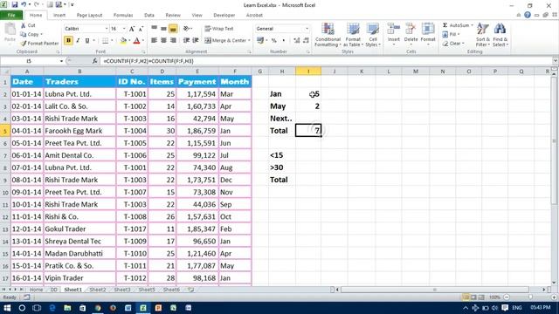This screenshot has width=559, height=314.
Task: Open the File tab
Action: 11,15
